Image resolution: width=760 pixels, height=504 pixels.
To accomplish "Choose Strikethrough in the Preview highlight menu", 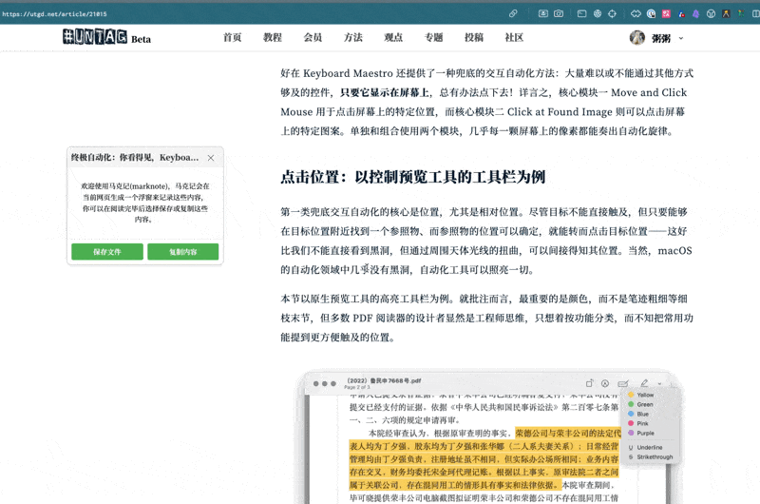I will coord(651,457).
